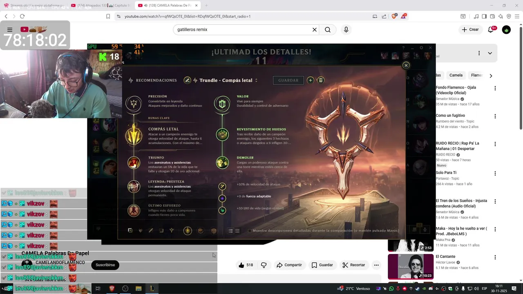Dislike the CAMELA video
Viewport: 523px width, 294px height.
[264, 265]
